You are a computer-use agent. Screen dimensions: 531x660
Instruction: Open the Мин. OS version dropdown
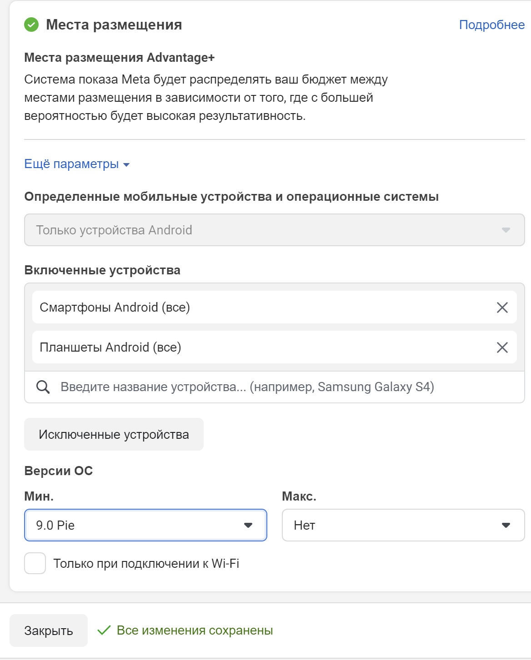point(145,525)
